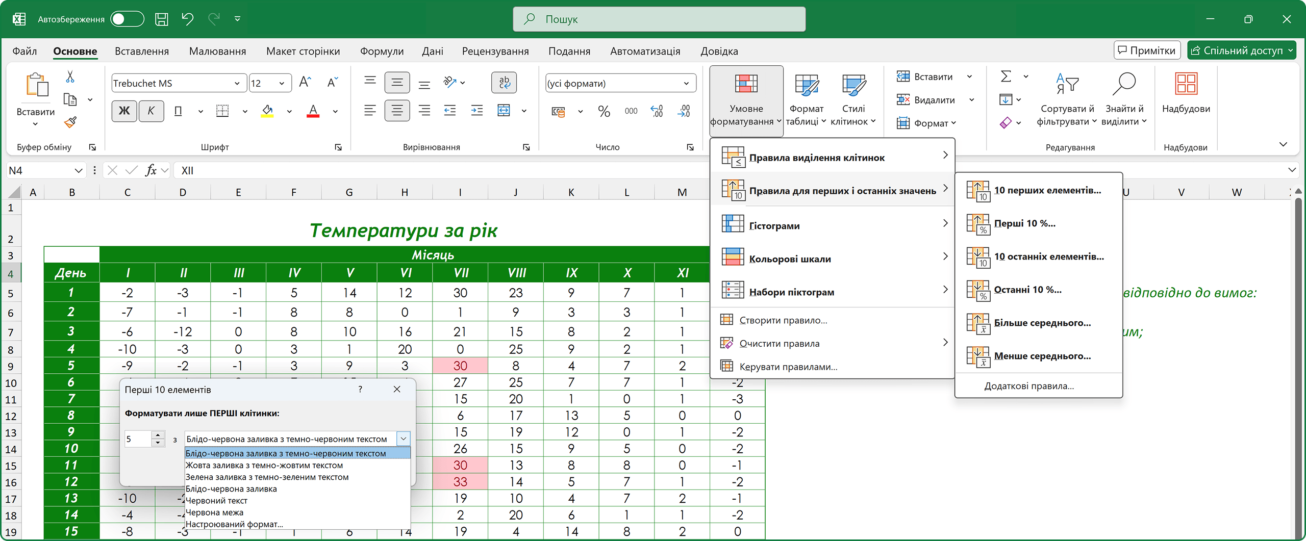Click the Increase Font Size icon
Image resolution: width=1306 pixels, height=541 pixels.
click(x=305, y=83)
